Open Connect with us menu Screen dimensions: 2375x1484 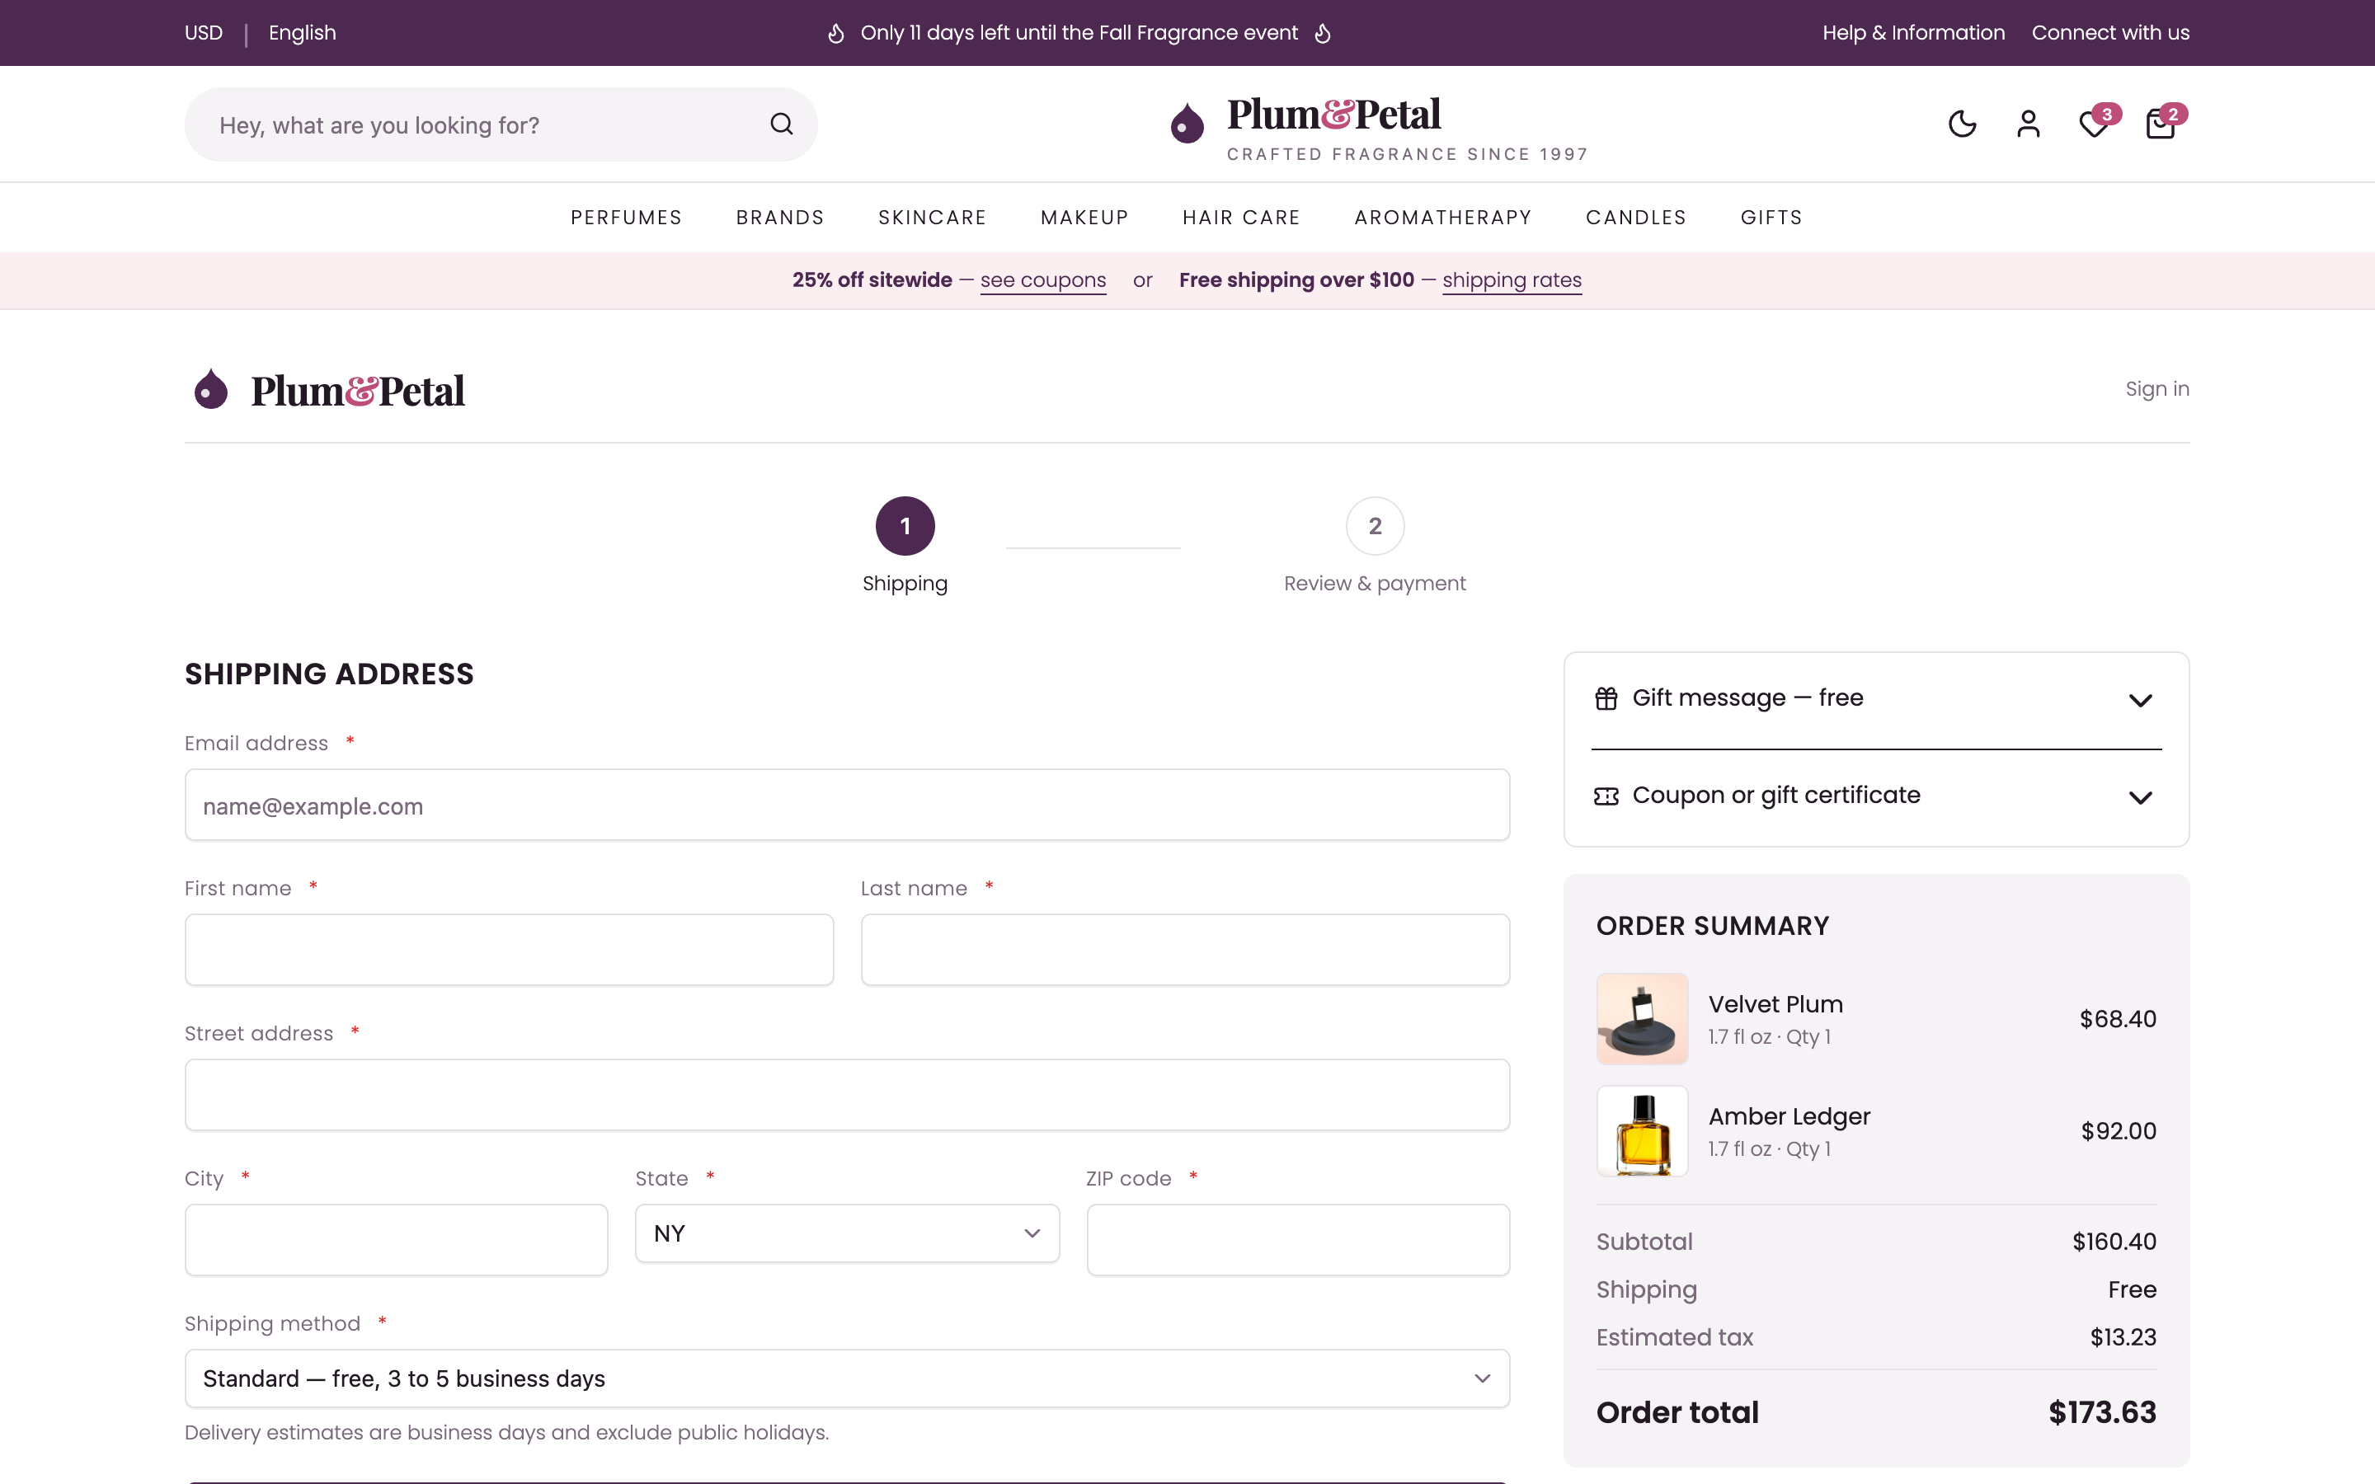(2110, 32)
